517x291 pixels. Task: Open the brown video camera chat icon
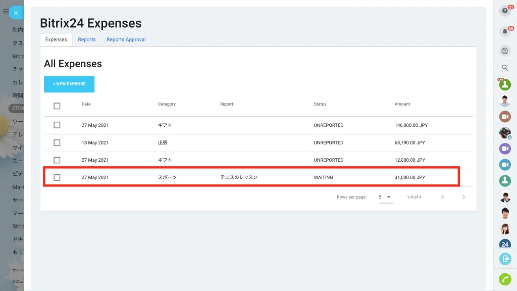505,117
